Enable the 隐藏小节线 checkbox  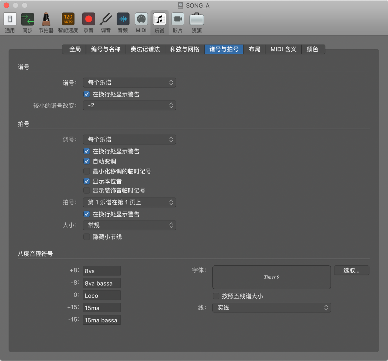click(86, 237)
